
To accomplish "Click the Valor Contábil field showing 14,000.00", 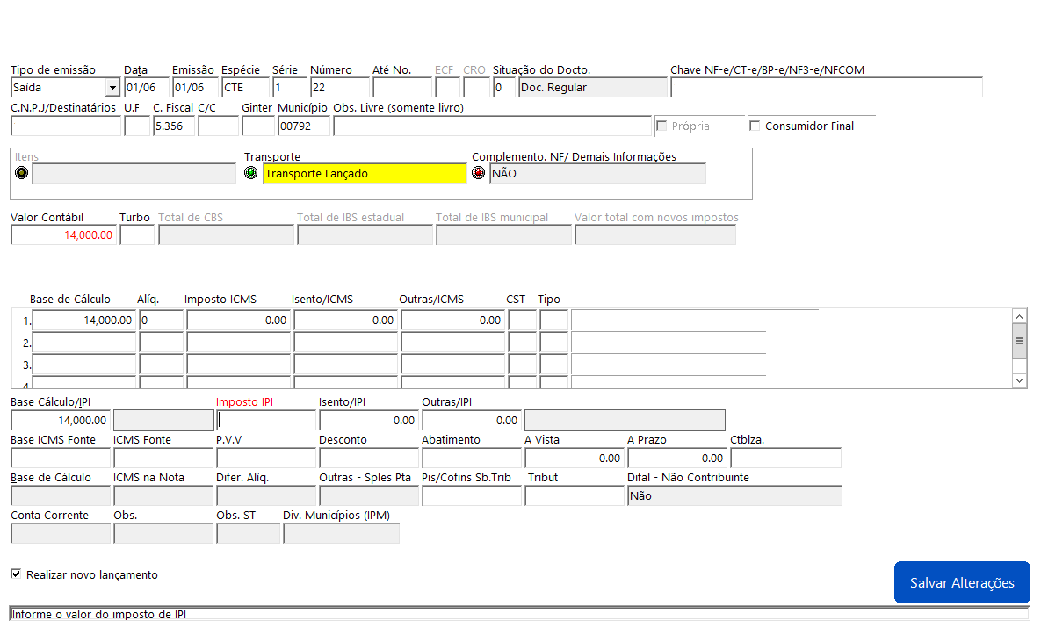I will pos(64,235).
